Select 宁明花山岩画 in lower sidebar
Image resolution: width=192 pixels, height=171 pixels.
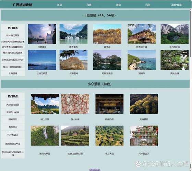[13, 112]
